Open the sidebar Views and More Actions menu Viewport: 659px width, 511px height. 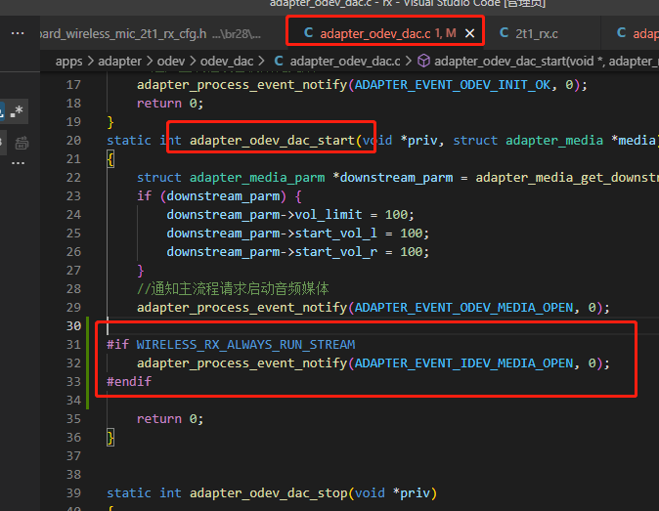pos(18,33)
